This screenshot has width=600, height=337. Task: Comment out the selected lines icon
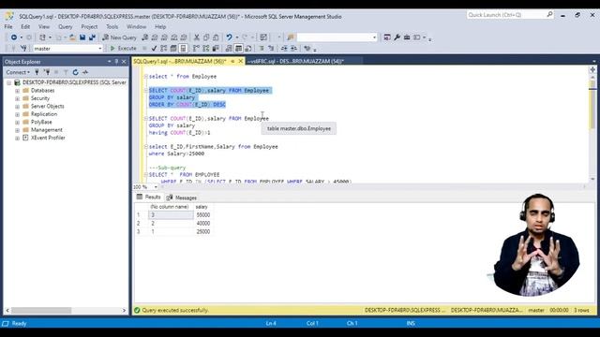point(262,49)
